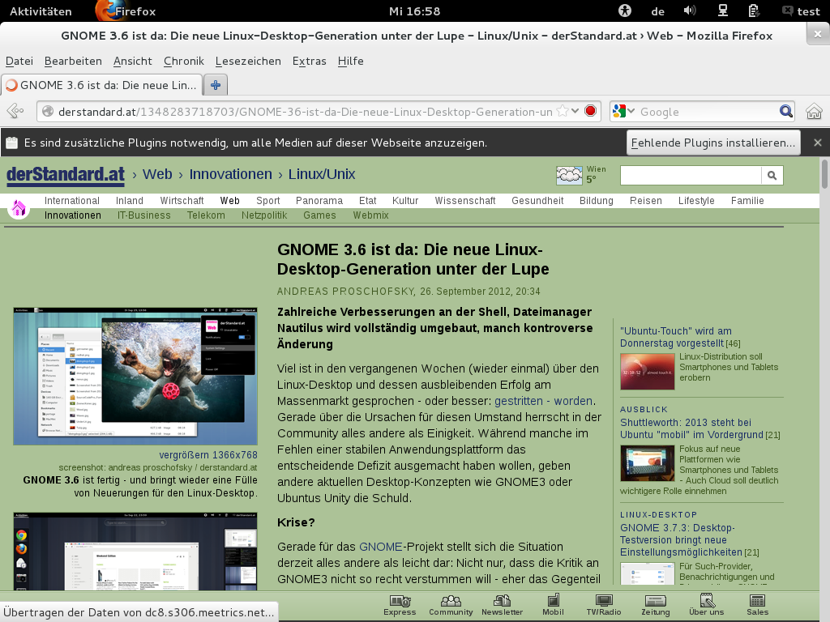Viewport: 830px width, 622px height.
Task: Bookmark page with the star icon
Action: coord(563,111)
